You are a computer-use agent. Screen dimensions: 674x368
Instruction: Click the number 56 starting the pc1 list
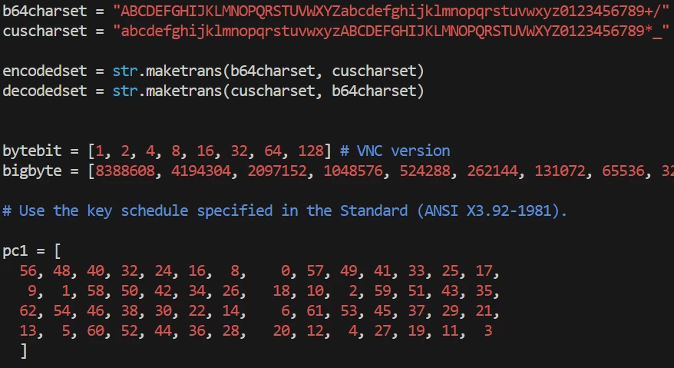click(28, 271)
